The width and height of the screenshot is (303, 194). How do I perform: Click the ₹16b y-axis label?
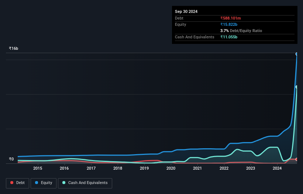pos(14,48)
